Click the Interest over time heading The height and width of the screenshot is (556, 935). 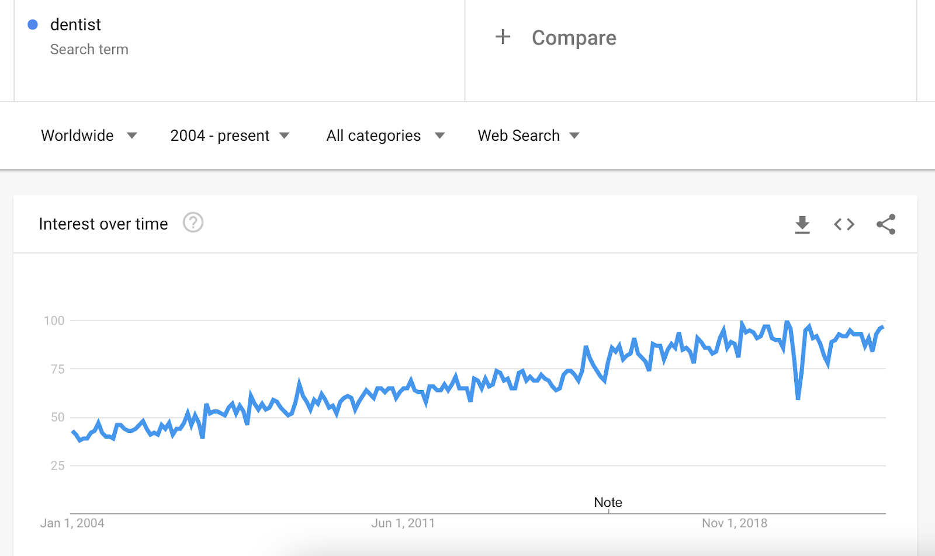tap(103, 224)
